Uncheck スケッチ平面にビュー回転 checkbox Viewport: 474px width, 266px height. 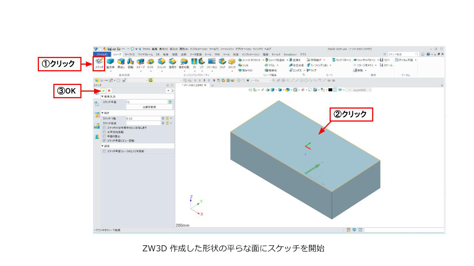click(x=104, y=141)
